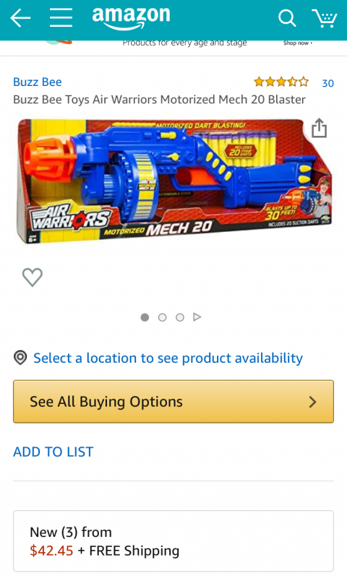Viewport: 347px width, 578px height.
Task: Open the search magnifier icon
Action: 287,18
